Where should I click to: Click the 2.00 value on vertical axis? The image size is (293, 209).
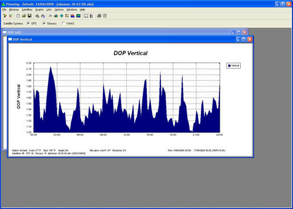[x=29, y=75]
